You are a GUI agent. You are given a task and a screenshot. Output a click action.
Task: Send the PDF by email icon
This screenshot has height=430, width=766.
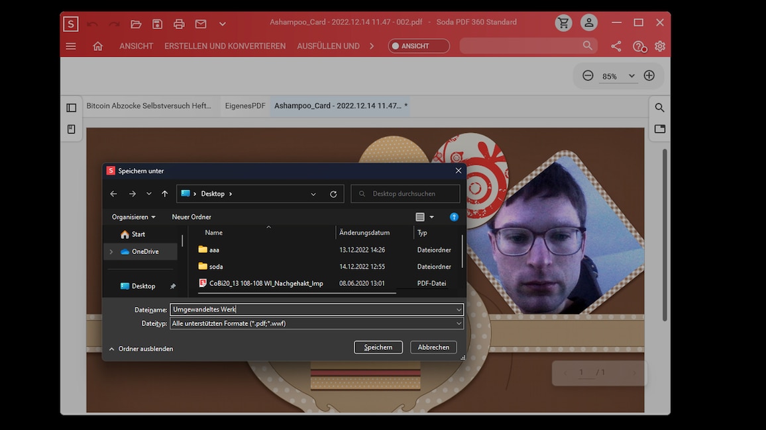[x=201, y=24]
